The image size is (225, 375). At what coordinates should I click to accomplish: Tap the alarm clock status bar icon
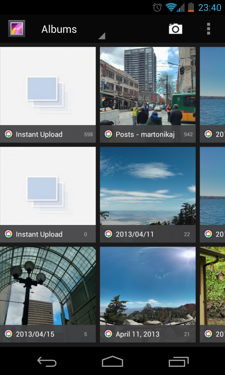[x=157, y=7]
